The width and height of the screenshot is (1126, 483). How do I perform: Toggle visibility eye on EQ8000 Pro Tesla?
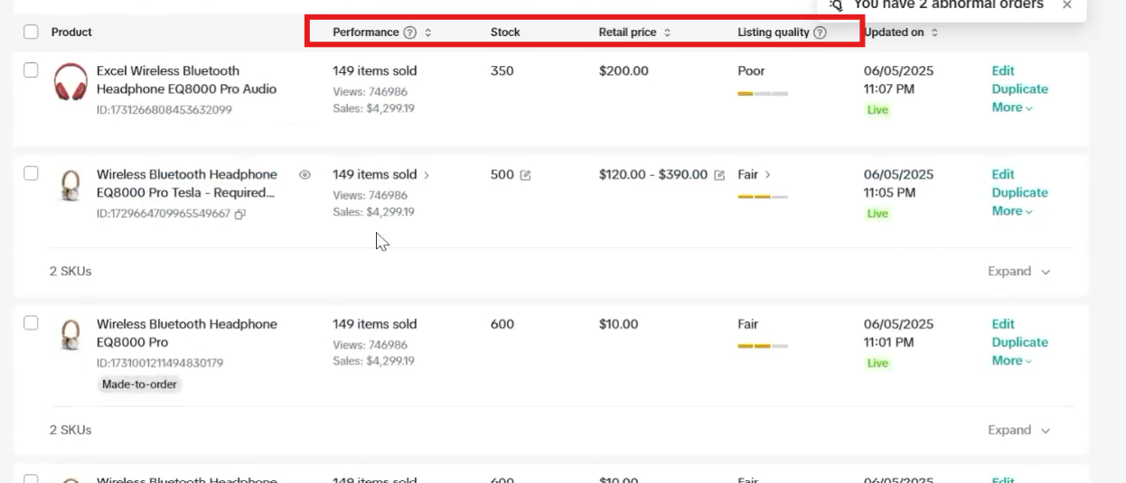(305, 175)
